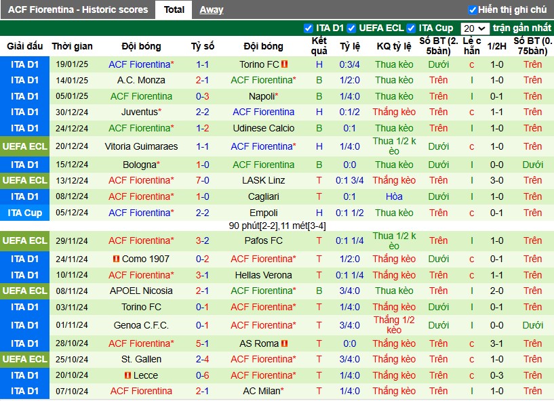Uncheck the UEFA ECL filter checkbox

[351, 28]
